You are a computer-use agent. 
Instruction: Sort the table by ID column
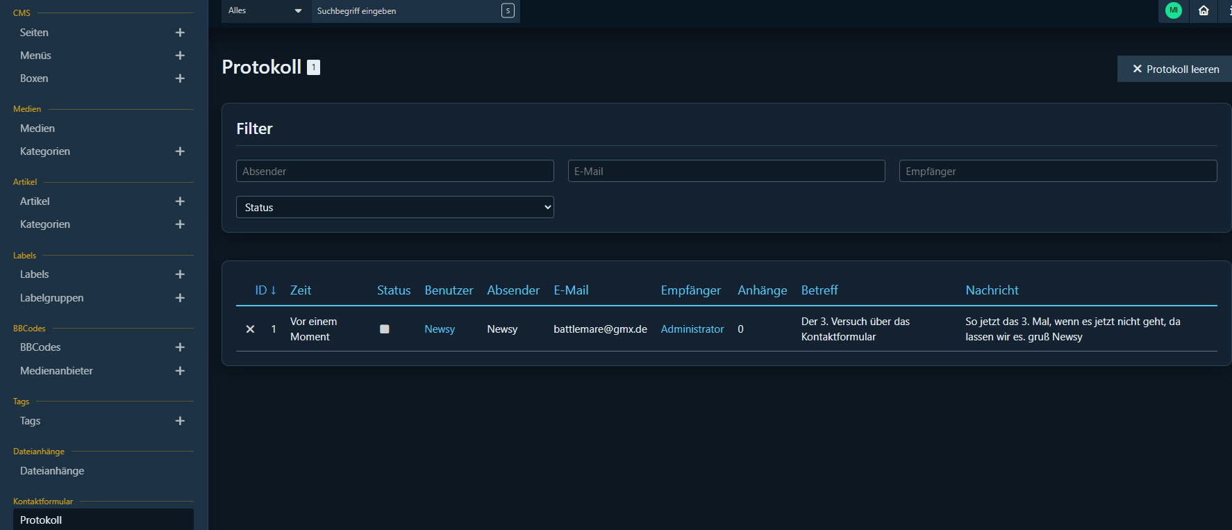[265, 290]
